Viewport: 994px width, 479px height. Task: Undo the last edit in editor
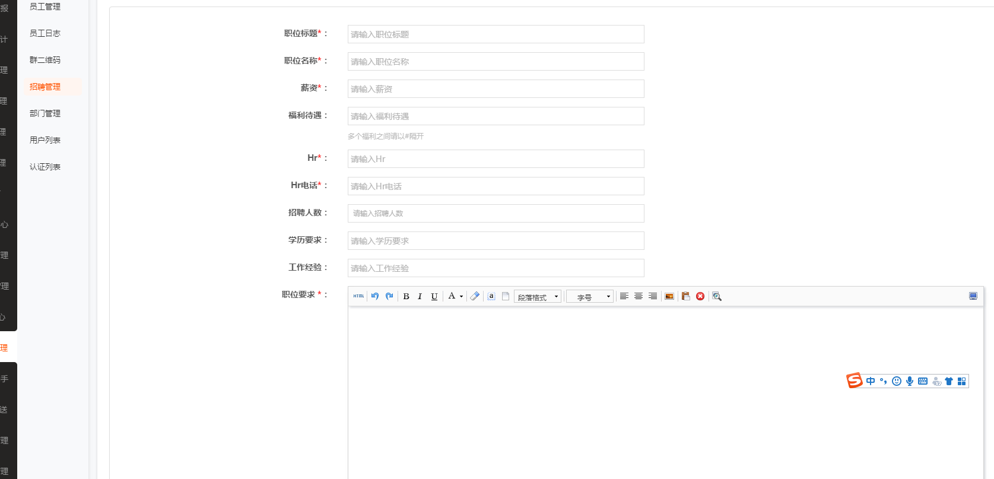(x=375, y=296)
